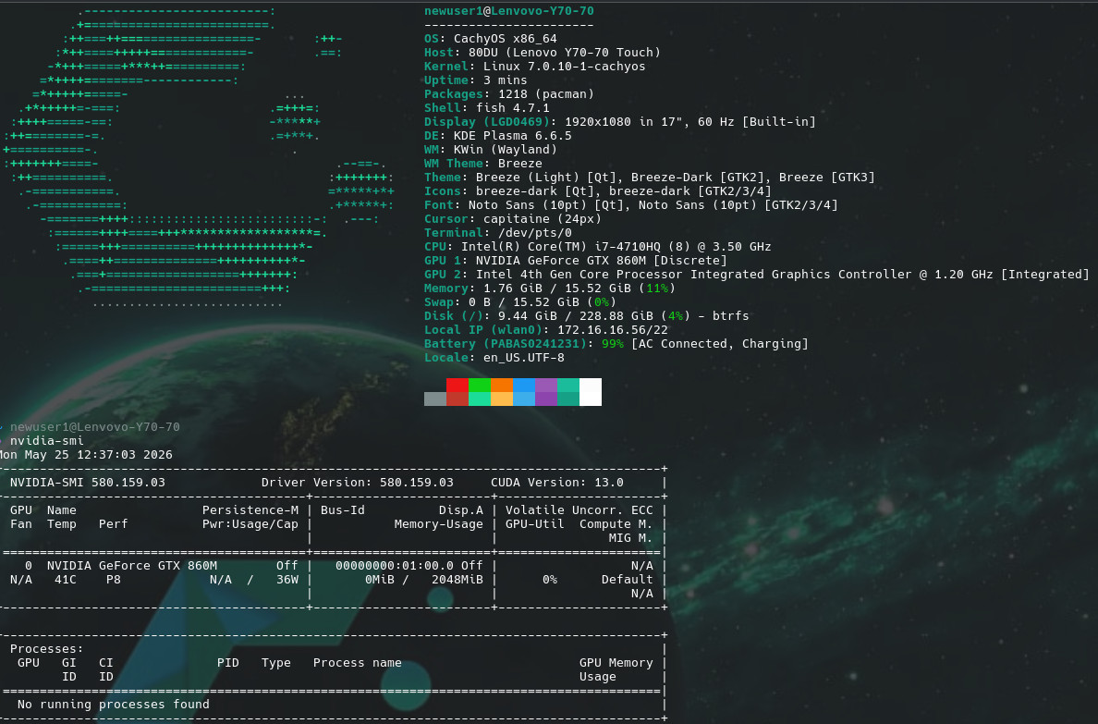
Task: Click the 'Terminal: /dev/pts/0' line
Action: (x=498, y=233)
